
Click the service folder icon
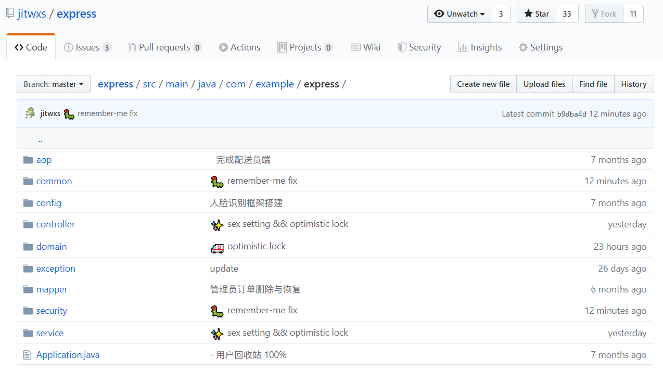(x=28, y=333)
